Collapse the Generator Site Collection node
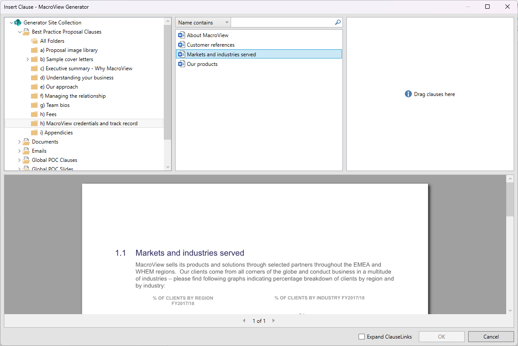The height and width of the screenshot is (346, 518). 11,23
